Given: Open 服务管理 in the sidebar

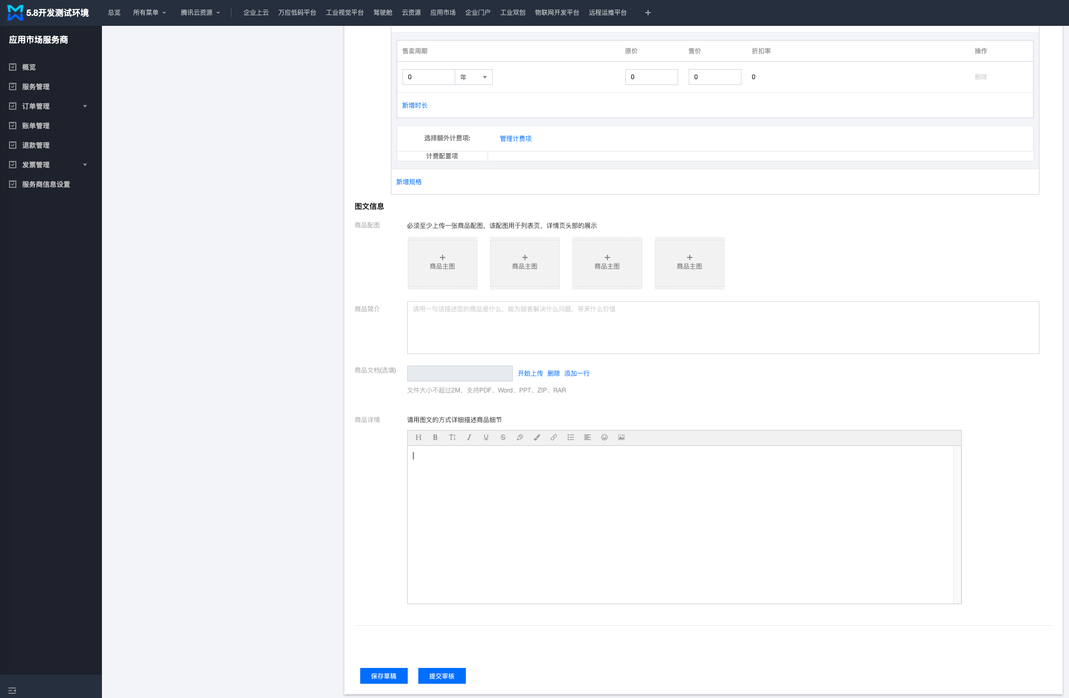Looking at the screenshot, I should [x=36, y=87].
